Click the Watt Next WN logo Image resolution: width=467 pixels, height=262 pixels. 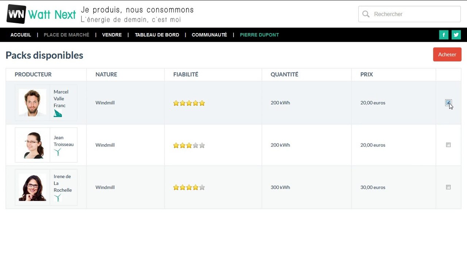17,14
